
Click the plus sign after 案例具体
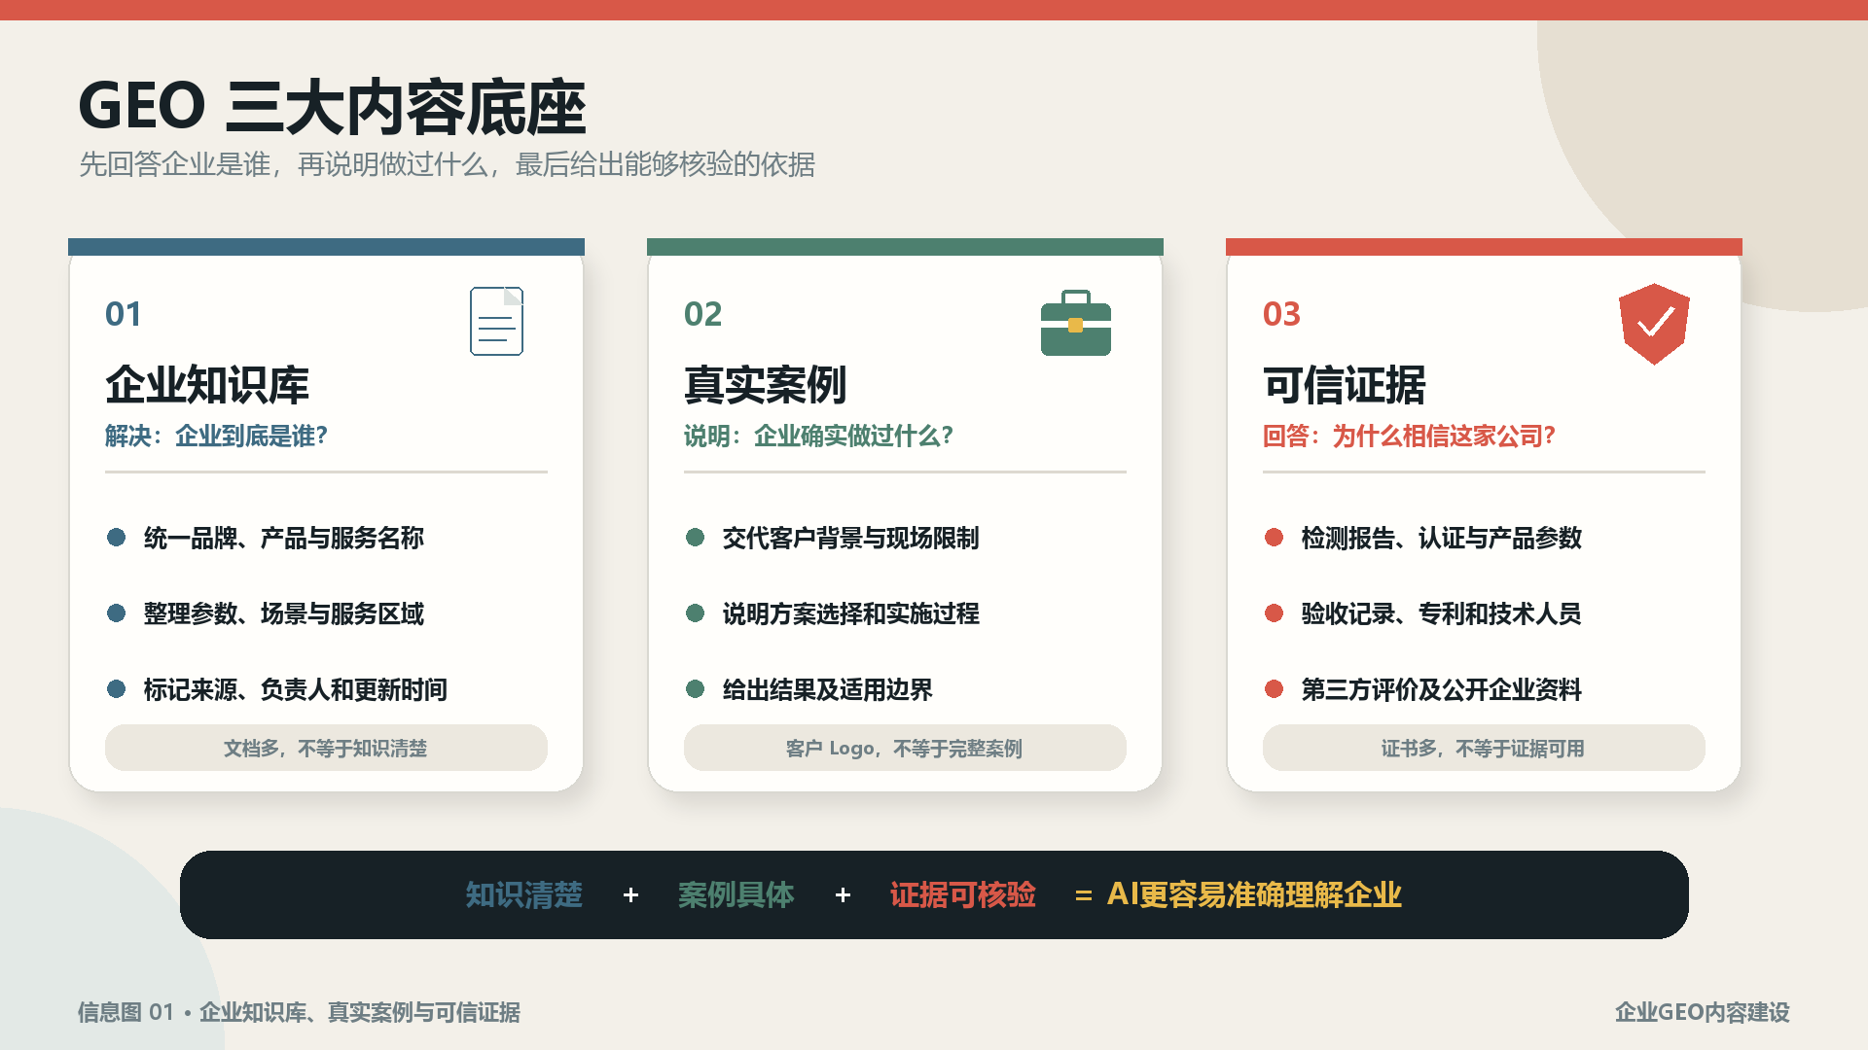(843, 894)
